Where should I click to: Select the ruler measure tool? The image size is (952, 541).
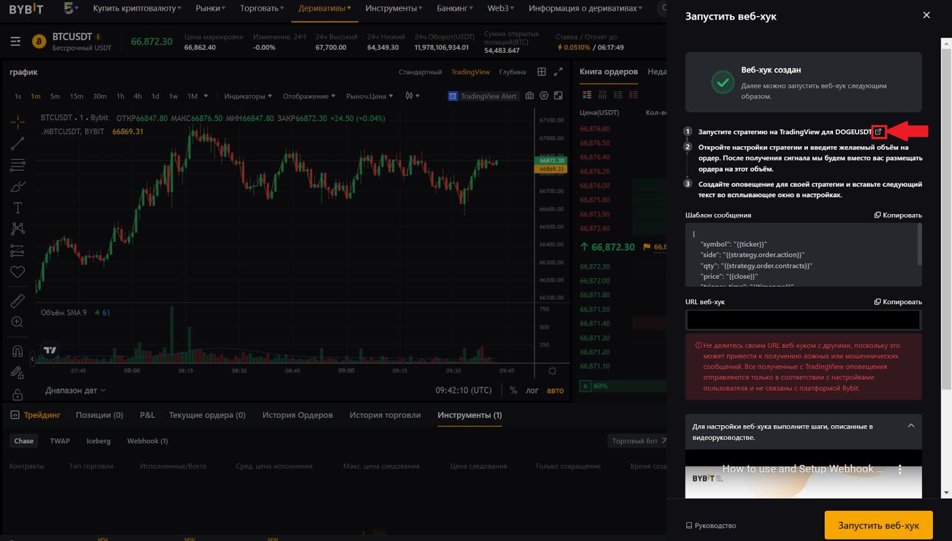[18, 301]
